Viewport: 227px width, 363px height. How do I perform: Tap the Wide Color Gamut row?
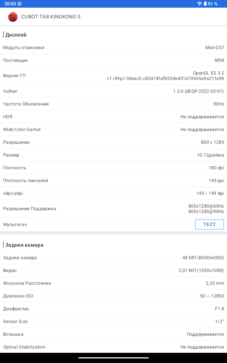point(113,130)
